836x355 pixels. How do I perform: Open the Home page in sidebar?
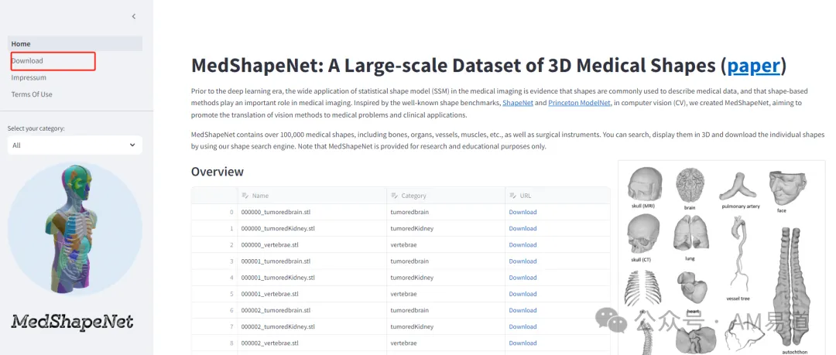[75, 44]
